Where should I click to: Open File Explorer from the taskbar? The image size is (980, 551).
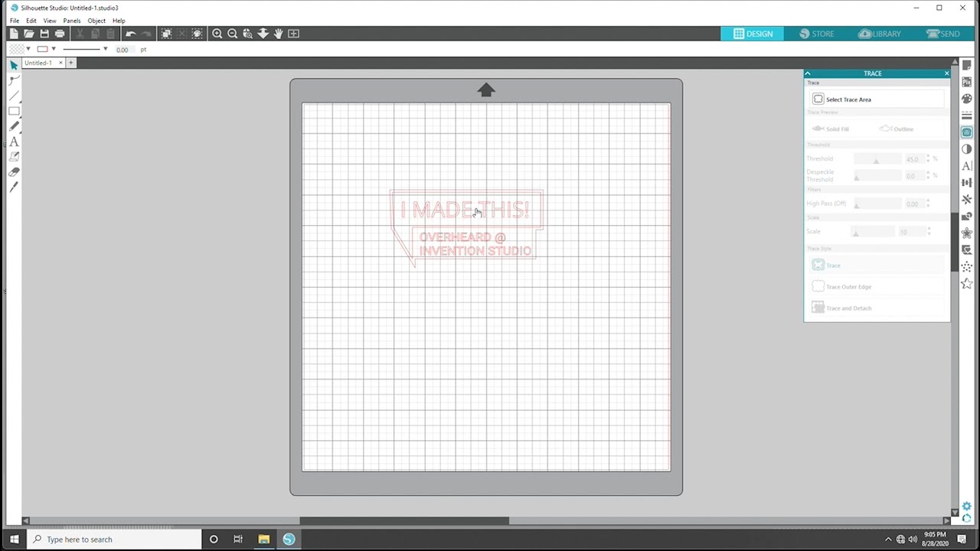[x=263, y=540]
